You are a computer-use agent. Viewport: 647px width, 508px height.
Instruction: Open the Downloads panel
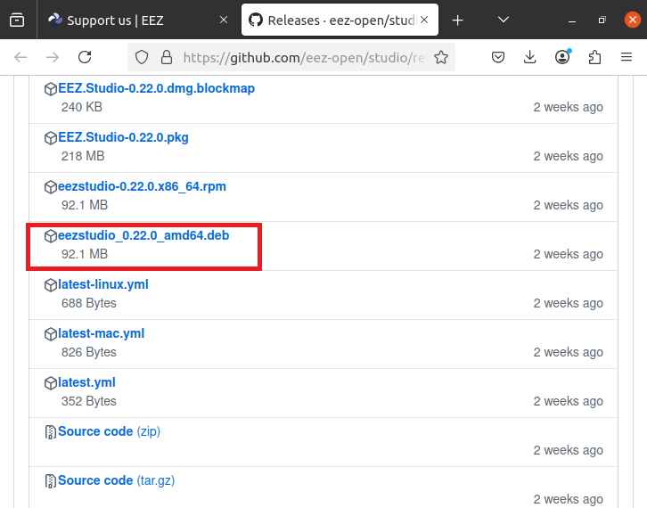click(530, 57)
